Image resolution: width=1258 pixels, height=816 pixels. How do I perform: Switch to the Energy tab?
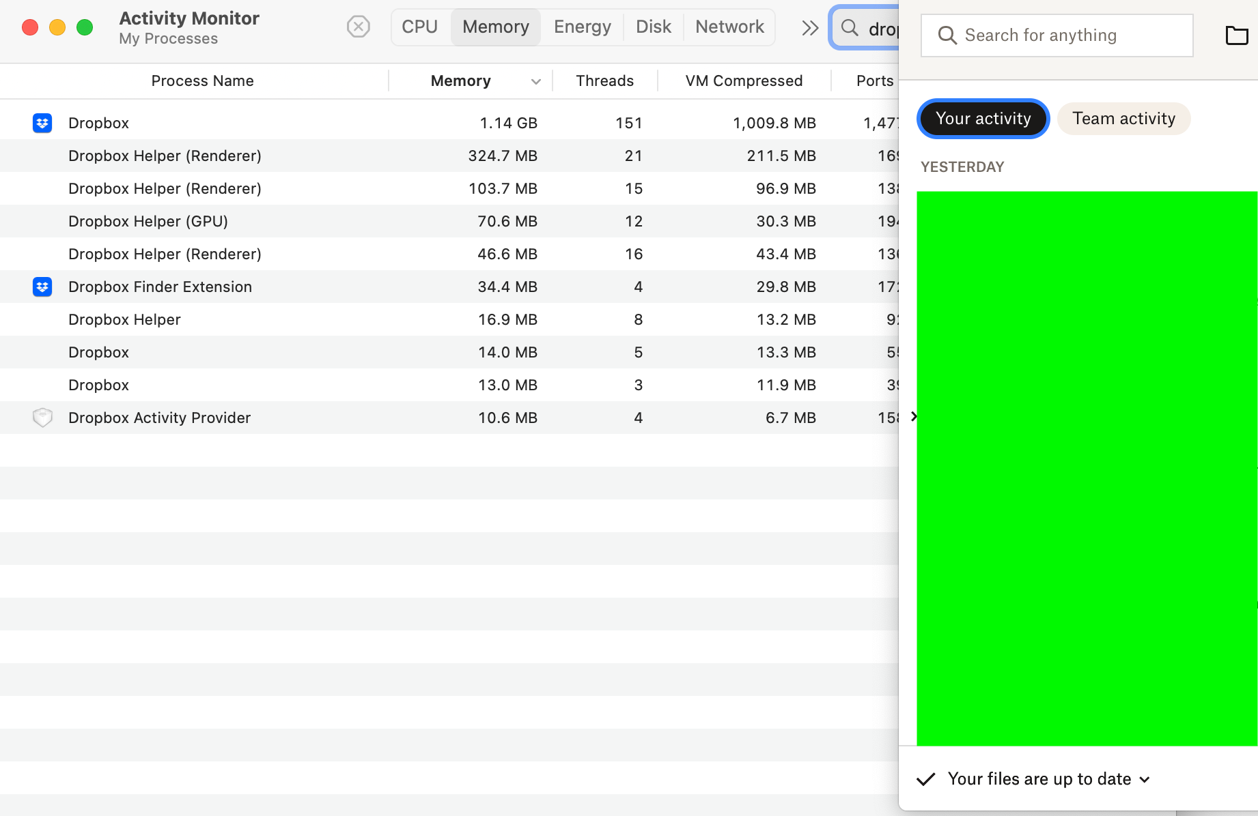pos(583,27)
